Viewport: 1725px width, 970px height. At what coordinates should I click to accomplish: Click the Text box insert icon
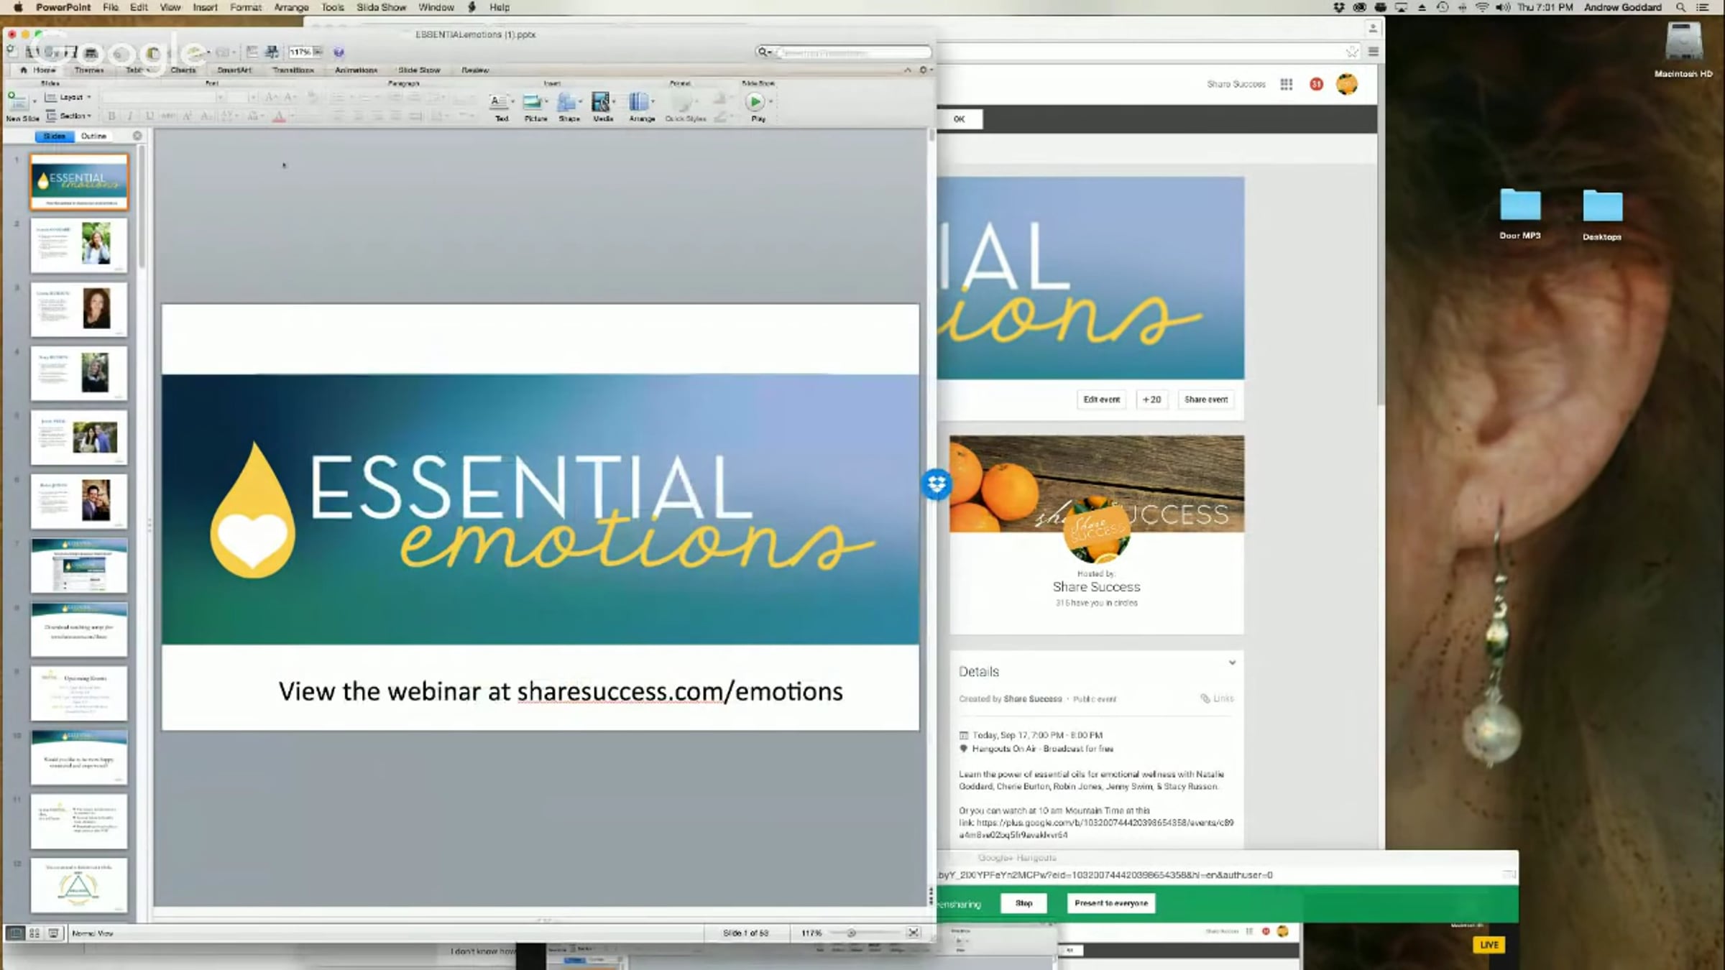tap(499, 102)
